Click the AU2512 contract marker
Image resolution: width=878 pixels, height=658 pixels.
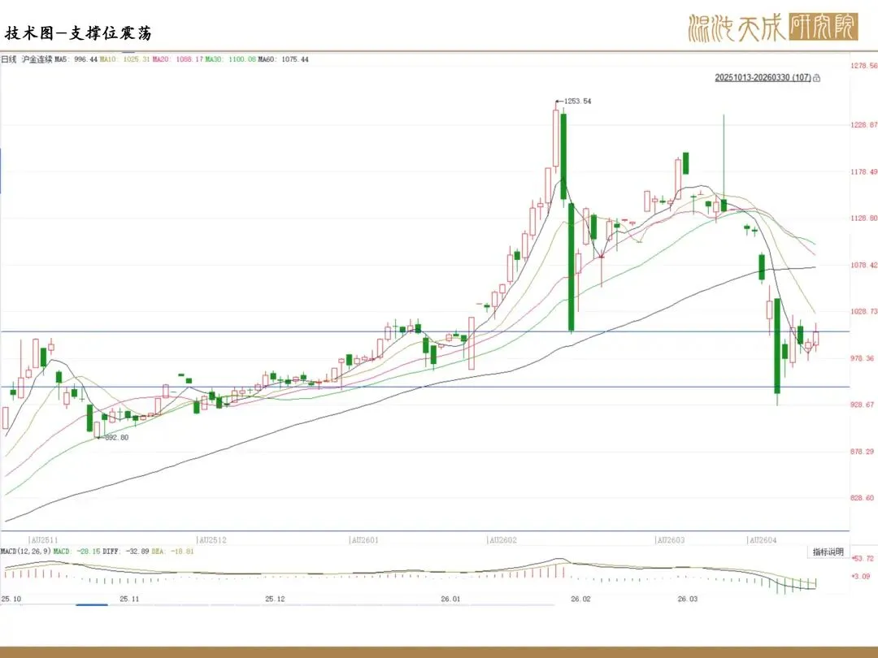[212, 540]
